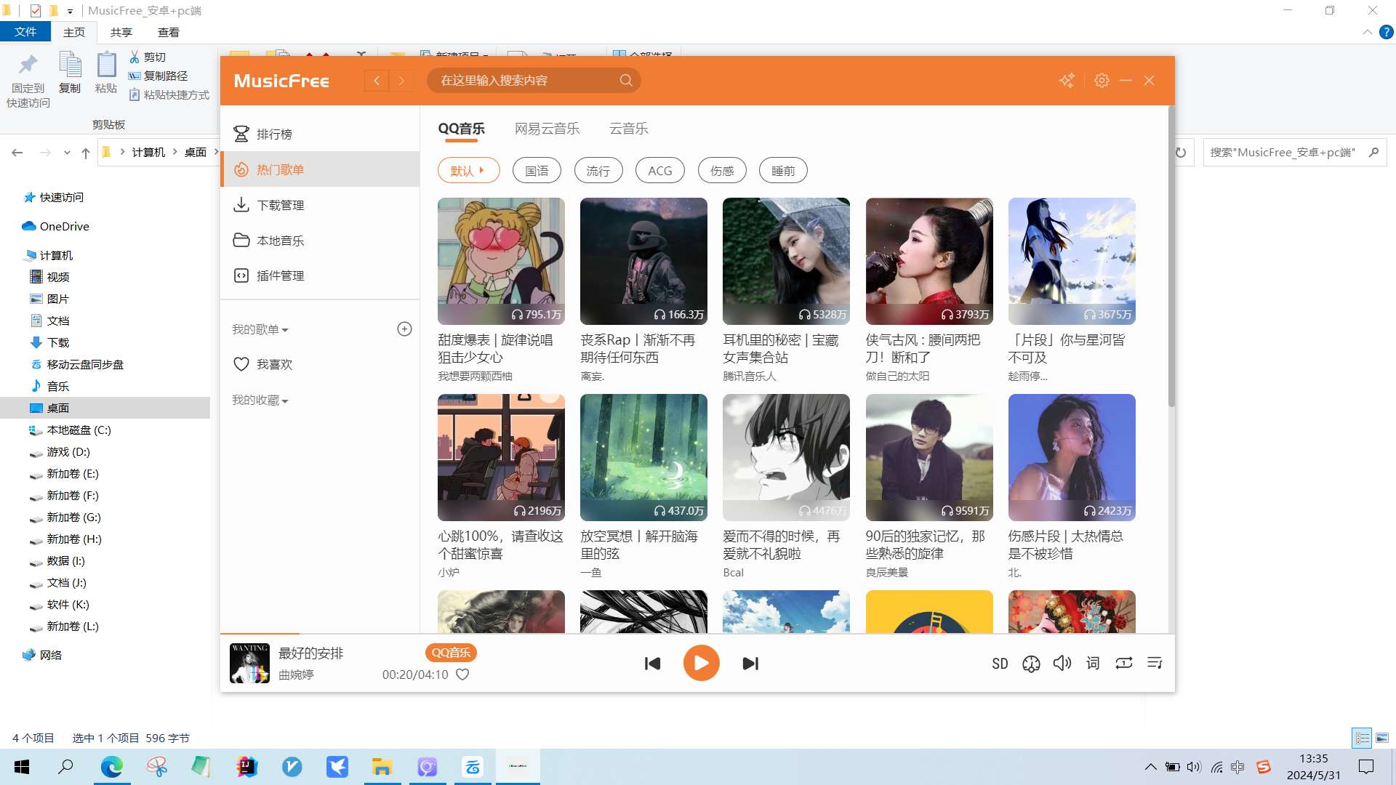This screenshot has height=785, width=1396.
Task: Open 排行榜 in the sidebar
Action: pyautogui.click(x=274, y=134)
